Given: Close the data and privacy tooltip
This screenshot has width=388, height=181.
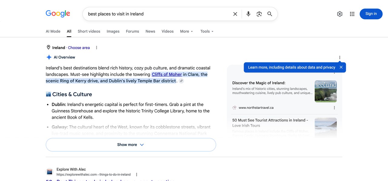Looking at the screenshot, I should click(341, 67).
